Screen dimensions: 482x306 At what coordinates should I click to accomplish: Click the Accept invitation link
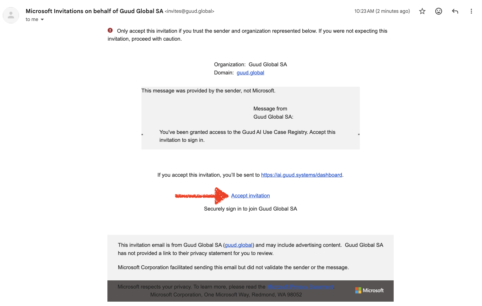[x=251, y=196]
